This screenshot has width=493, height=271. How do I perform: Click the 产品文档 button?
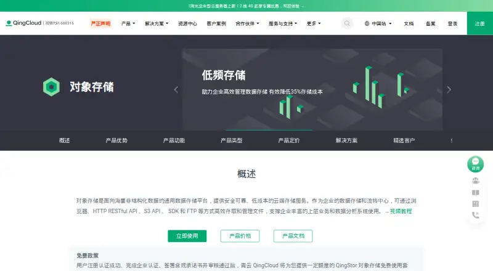click(x=293, y=236)
